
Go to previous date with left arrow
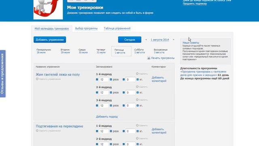(146, 40)
